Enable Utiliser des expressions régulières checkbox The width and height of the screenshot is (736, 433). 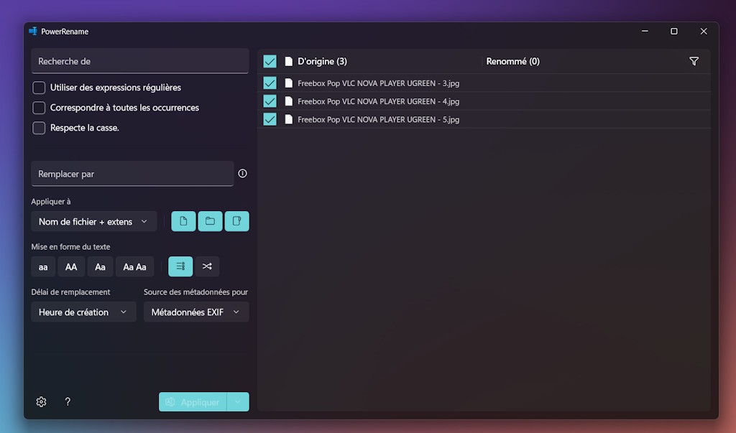pyautogui.click(x=40, y=88)
